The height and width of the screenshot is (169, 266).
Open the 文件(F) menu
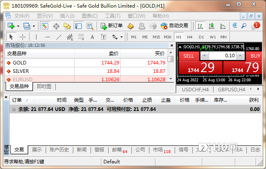pyautogui.click(x=22, y=16)
